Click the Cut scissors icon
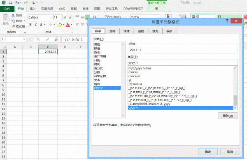 click(x=13, y=15)
